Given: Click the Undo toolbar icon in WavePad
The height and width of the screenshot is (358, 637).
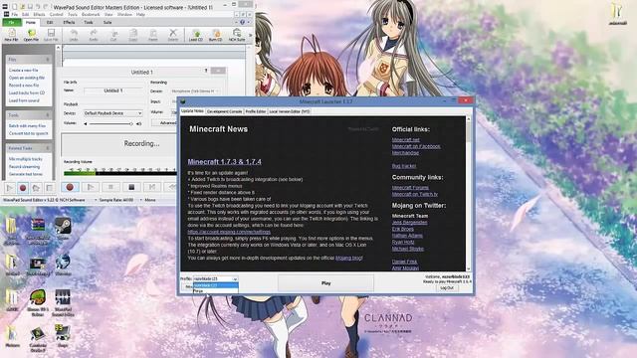Looking at the screenshot, I should click(74, 35).
